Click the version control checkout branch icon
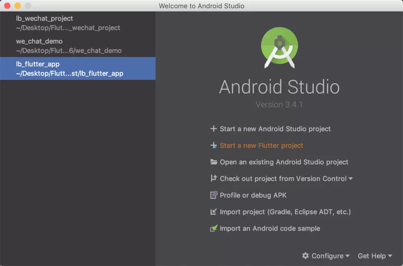Viewport: 403px width, 266px height. (x=213, y=178)
